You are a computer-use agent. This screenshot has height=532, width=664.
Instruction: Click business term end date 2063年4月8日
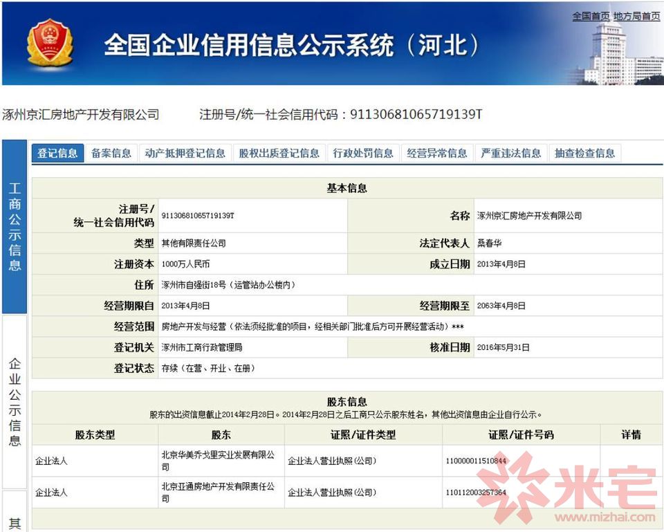pyautogui.click(x=501, y=306)
